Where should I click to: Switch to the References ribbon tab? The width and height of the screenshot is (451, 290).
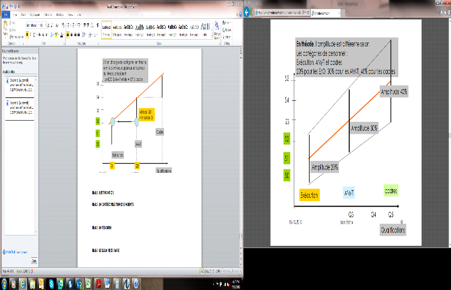coord(48,14)
